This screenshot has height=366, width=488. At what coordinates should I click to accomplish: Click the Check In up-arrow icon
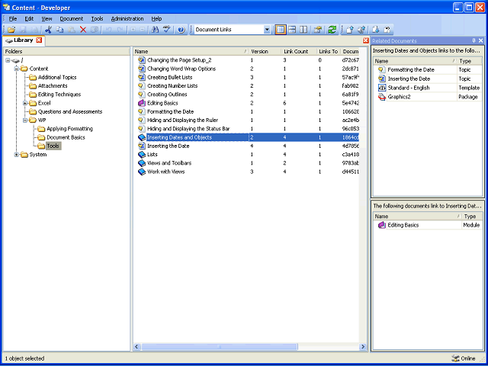[x=350, y=30]
